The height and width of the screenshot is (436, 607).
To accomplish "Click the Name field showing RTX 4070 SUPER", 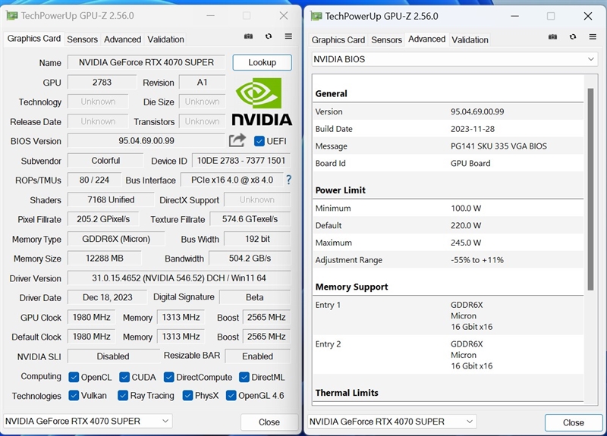I will pyautogui.click(x=146, y=62).
